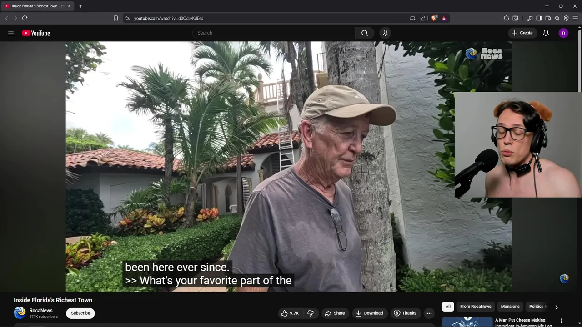582x327 pixels.
Task: Toggle the browser sidebar panel icon
Action: tap(539, 18)
